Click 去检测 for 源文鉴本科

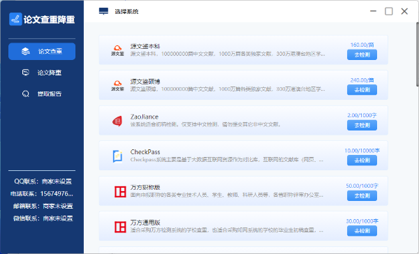362,54
